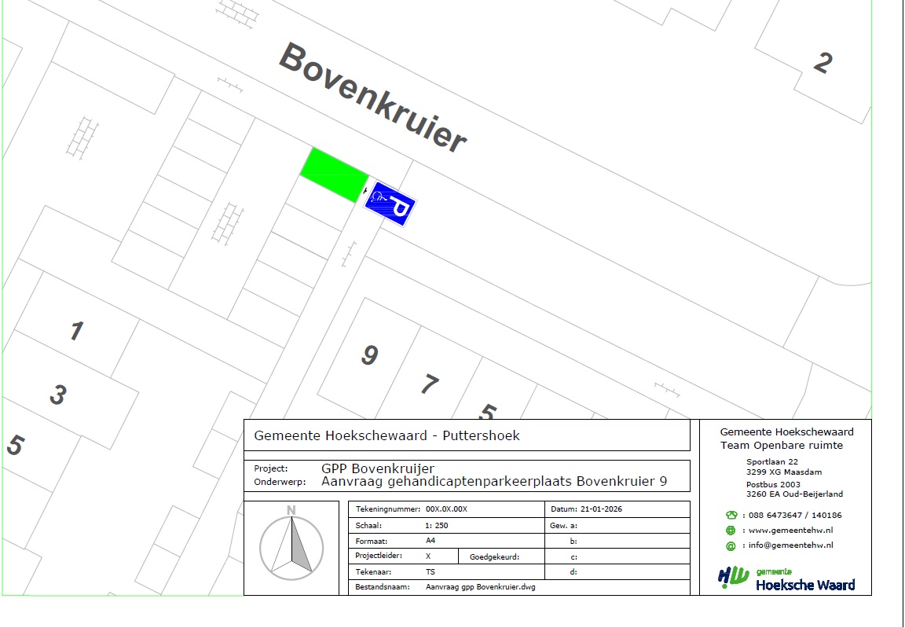The image size is (905, 628).
Task: Select the green parking space rectangle
Action: point(335,174)
